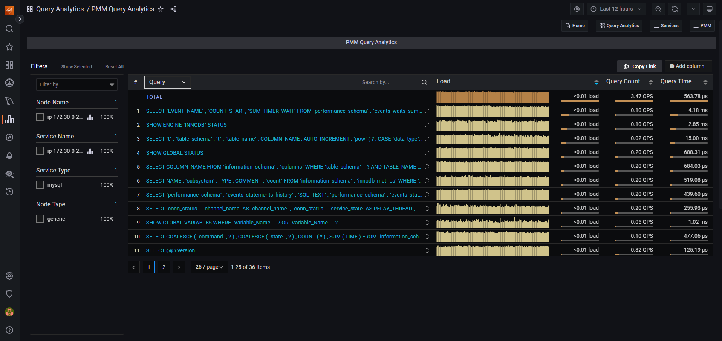Open Help question-mark icon in sidebar

(x=9, y=330)
